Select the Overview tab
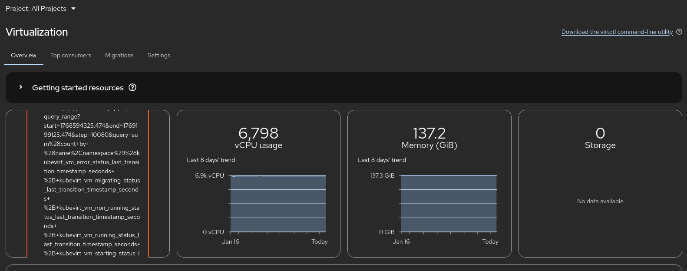The width and height of the screenshot is (687, 271). click(x=23, y=56)
